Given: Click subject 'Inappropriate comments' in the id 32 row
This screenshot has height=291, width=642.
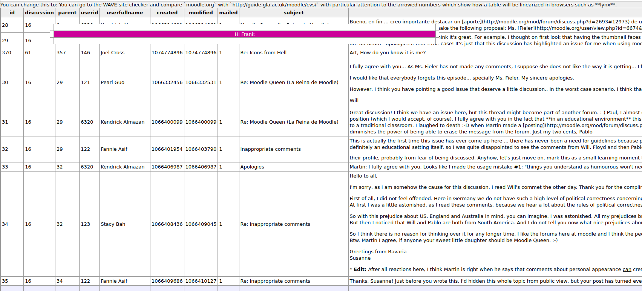Looking at the screenshot, I should 270,149.
